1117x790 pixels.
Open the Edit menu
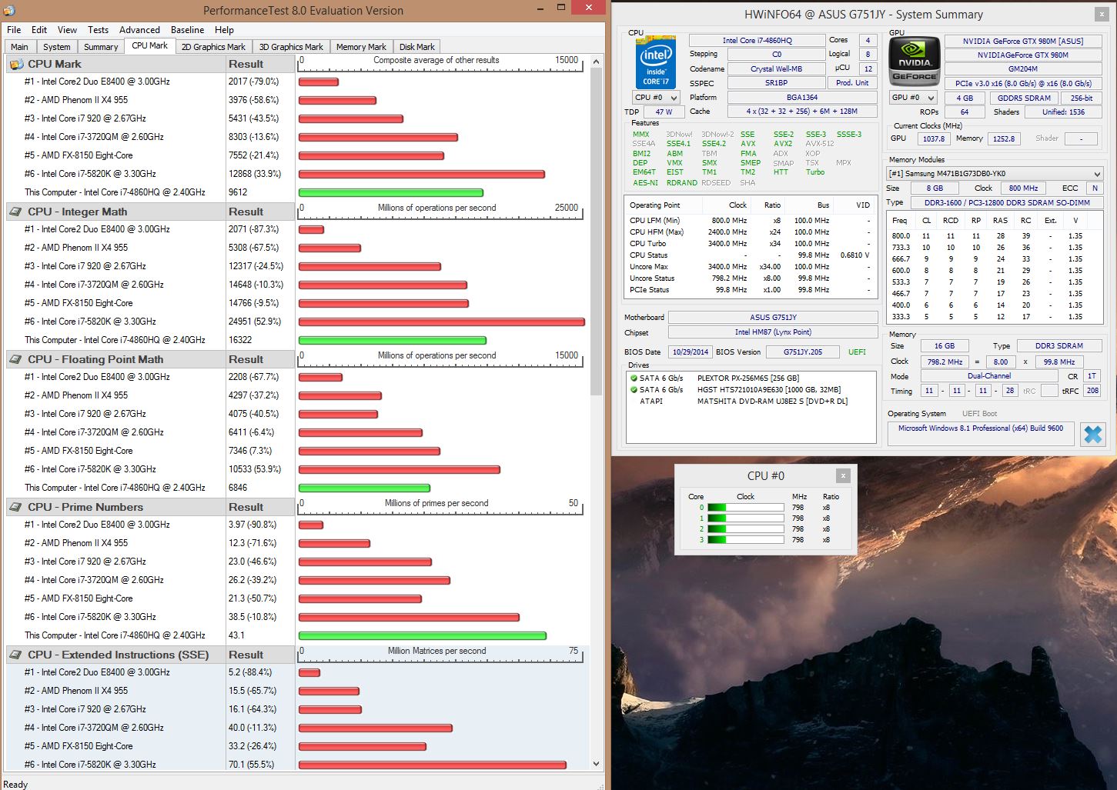coord(39,29)
